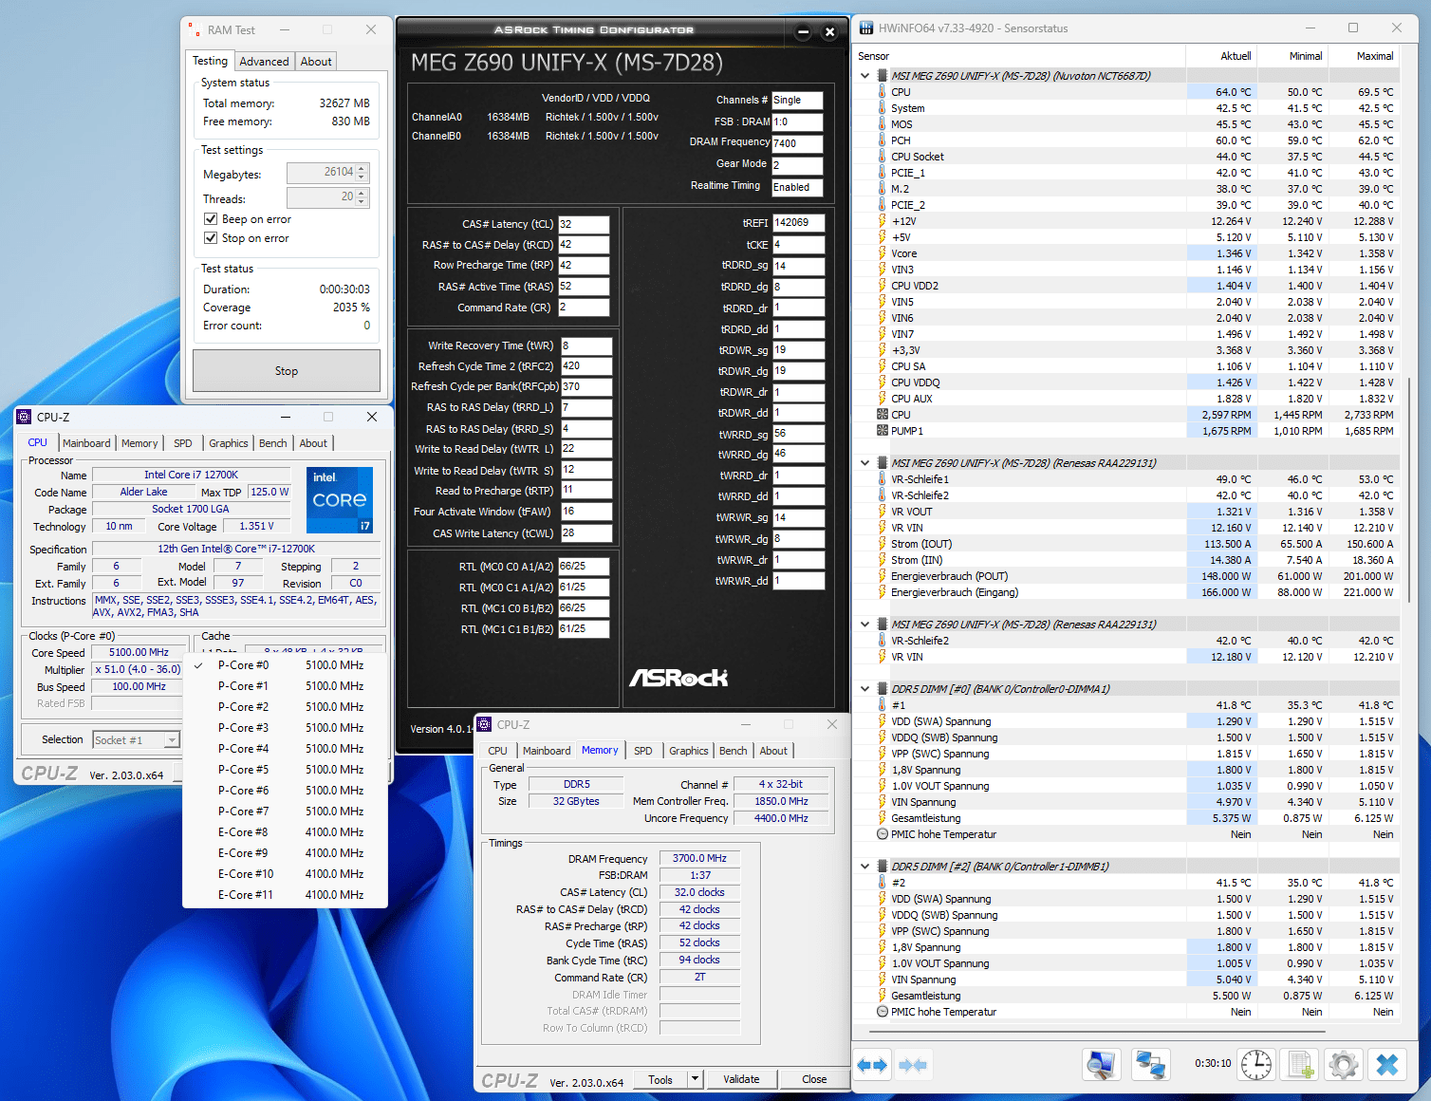Adjust Threads spinner in RAM Test

pyautogui.click(x=362, y=197)
